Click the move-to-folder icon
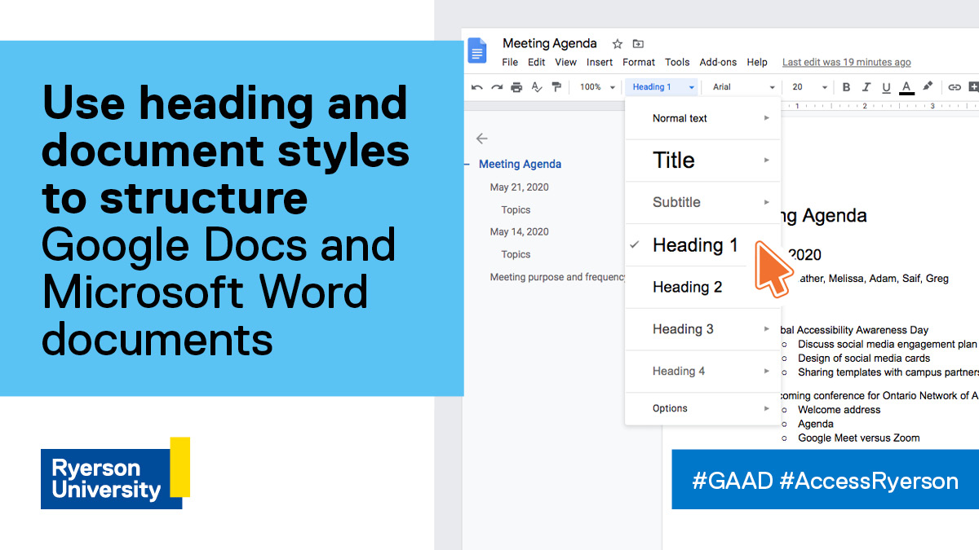The height and width of the screenshot is (550, 979). coord(638,44)
